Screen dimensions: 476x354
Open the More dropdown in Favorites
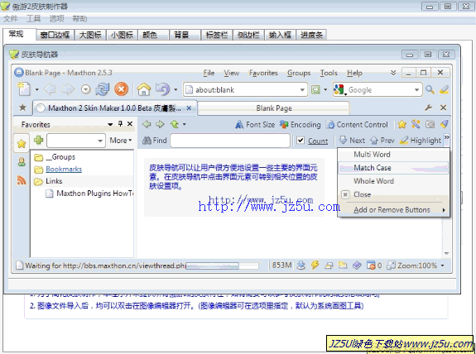pos(121,140)
